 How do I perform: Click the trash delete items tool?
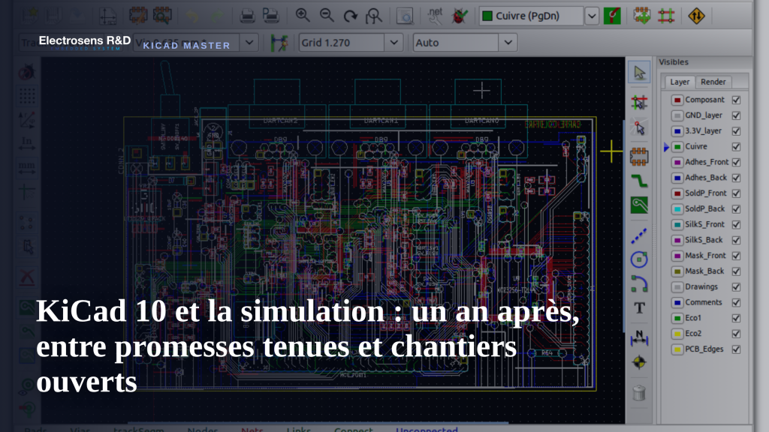(x=639, y=393)
